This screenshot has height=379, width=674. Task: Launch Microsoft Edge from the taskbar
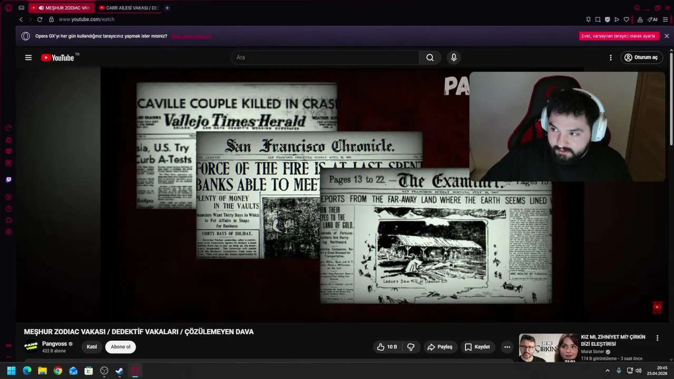point(27,371)
